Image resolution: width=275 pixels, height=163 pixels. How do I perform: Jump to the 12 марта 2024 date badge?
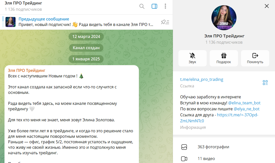point(86,36)
